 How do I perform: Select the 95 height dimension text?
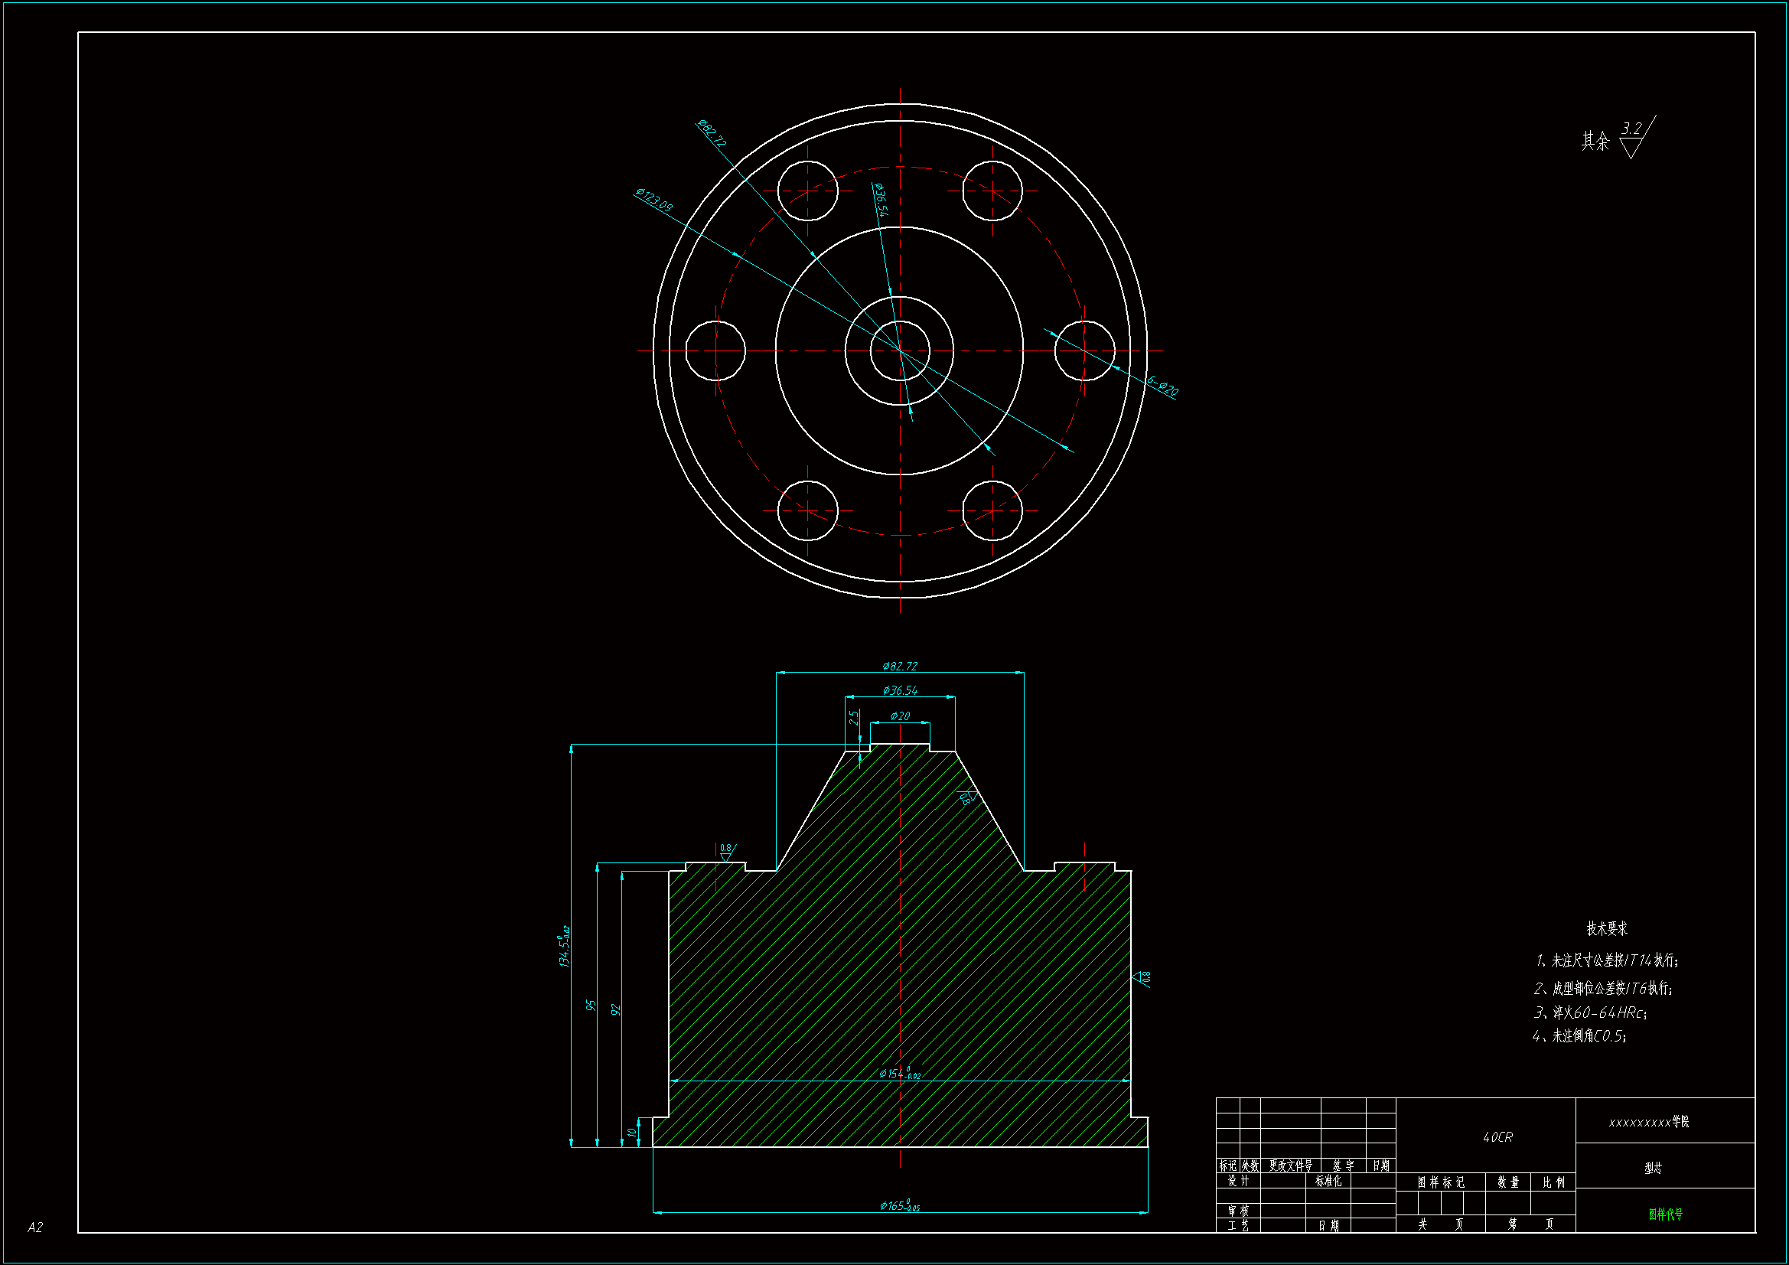(591, 1006)
